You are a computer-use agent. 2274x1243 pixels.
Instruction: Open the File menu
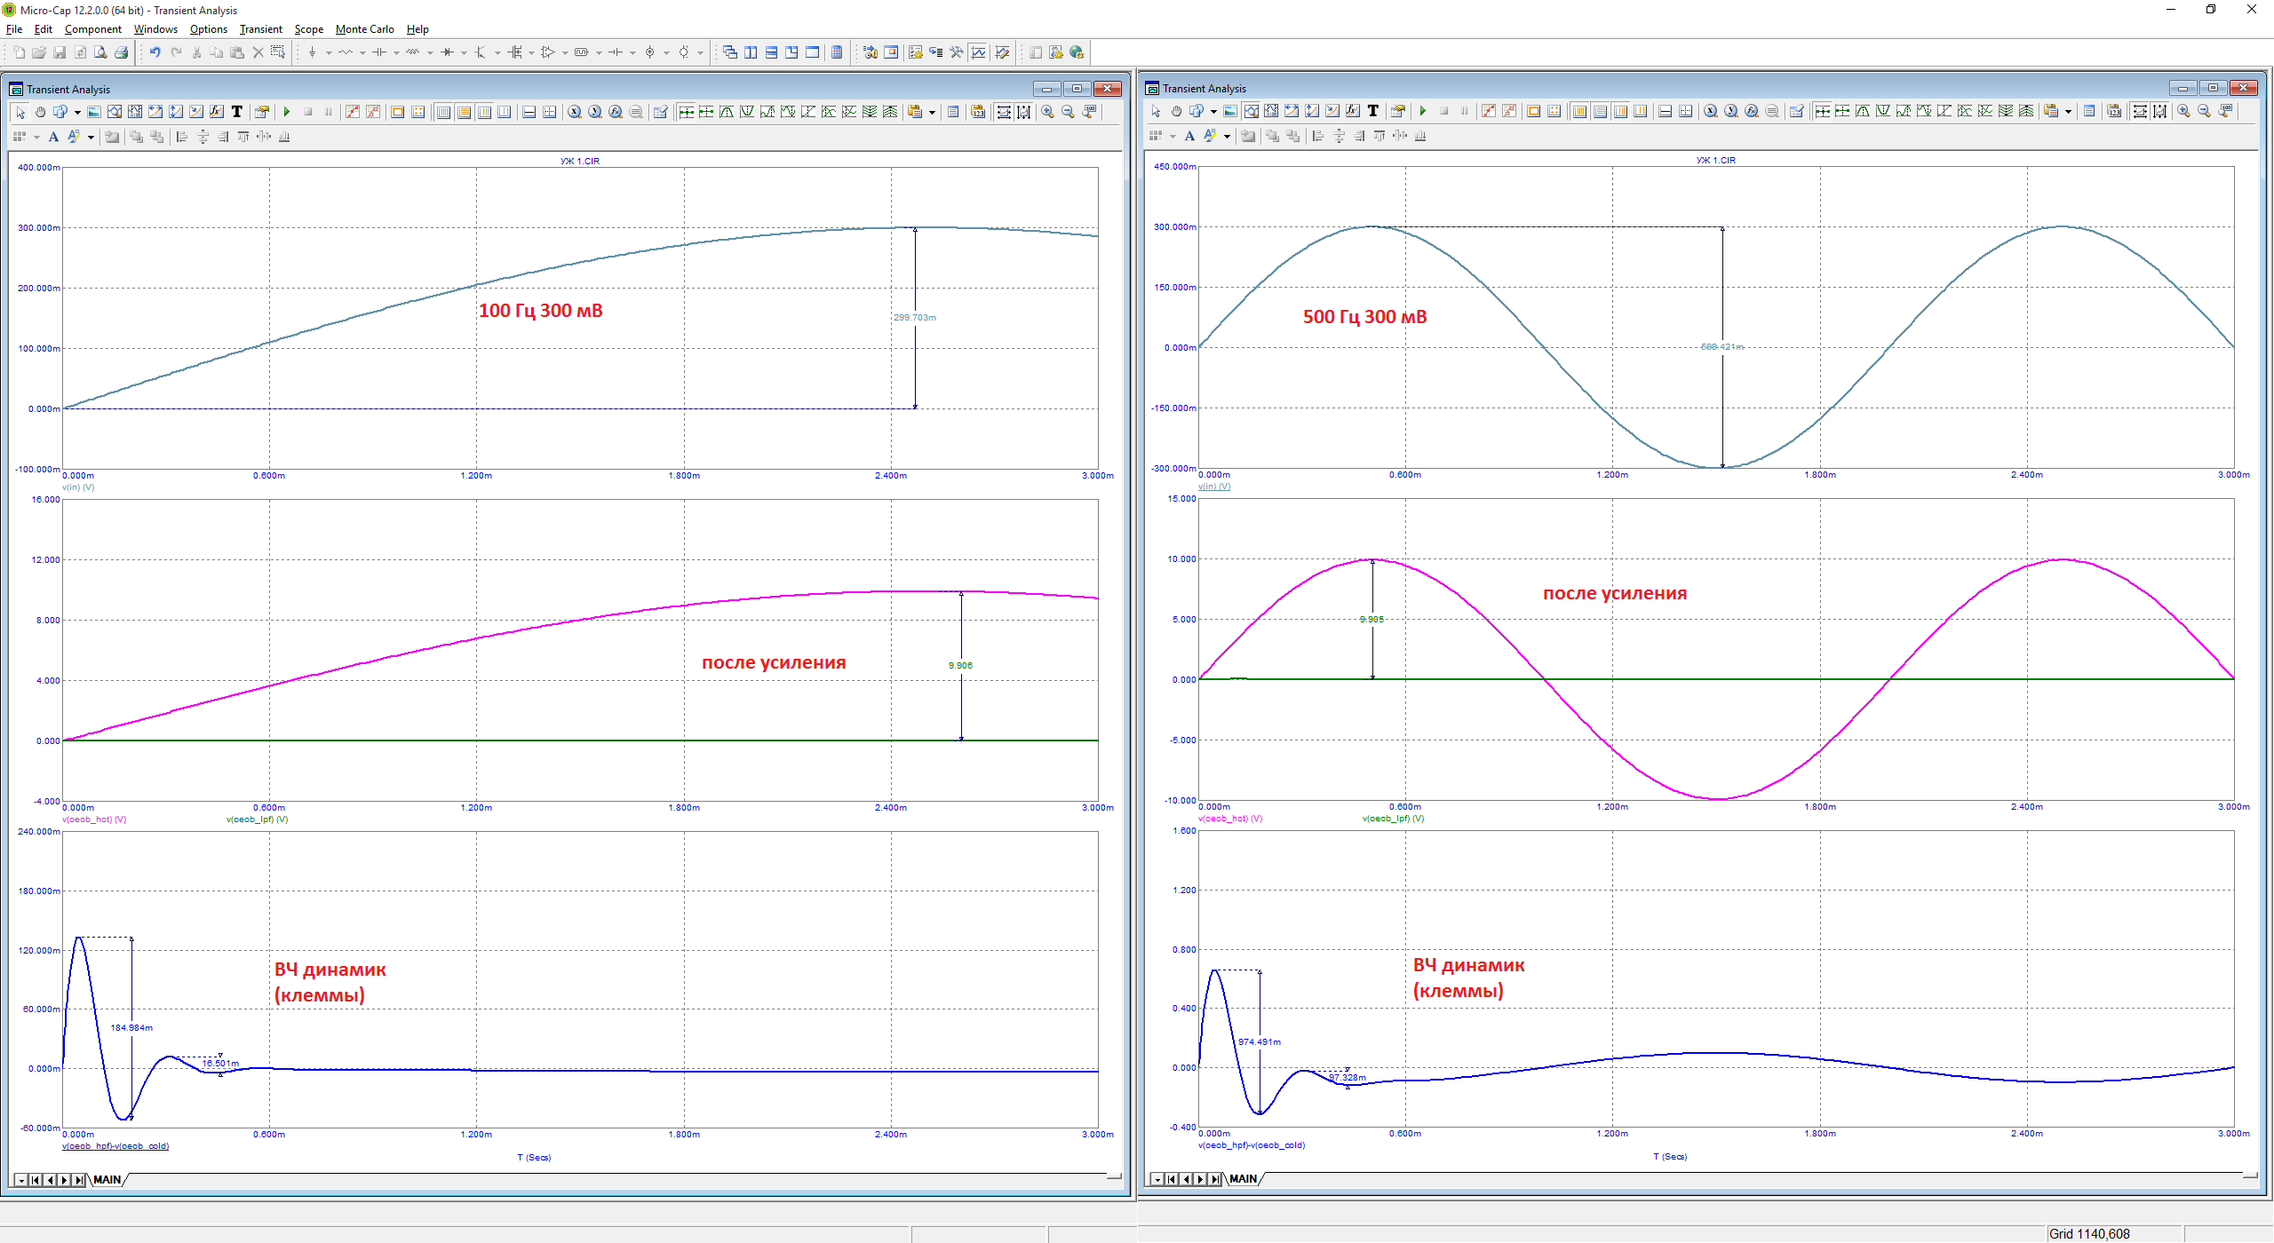coord(14,29)
